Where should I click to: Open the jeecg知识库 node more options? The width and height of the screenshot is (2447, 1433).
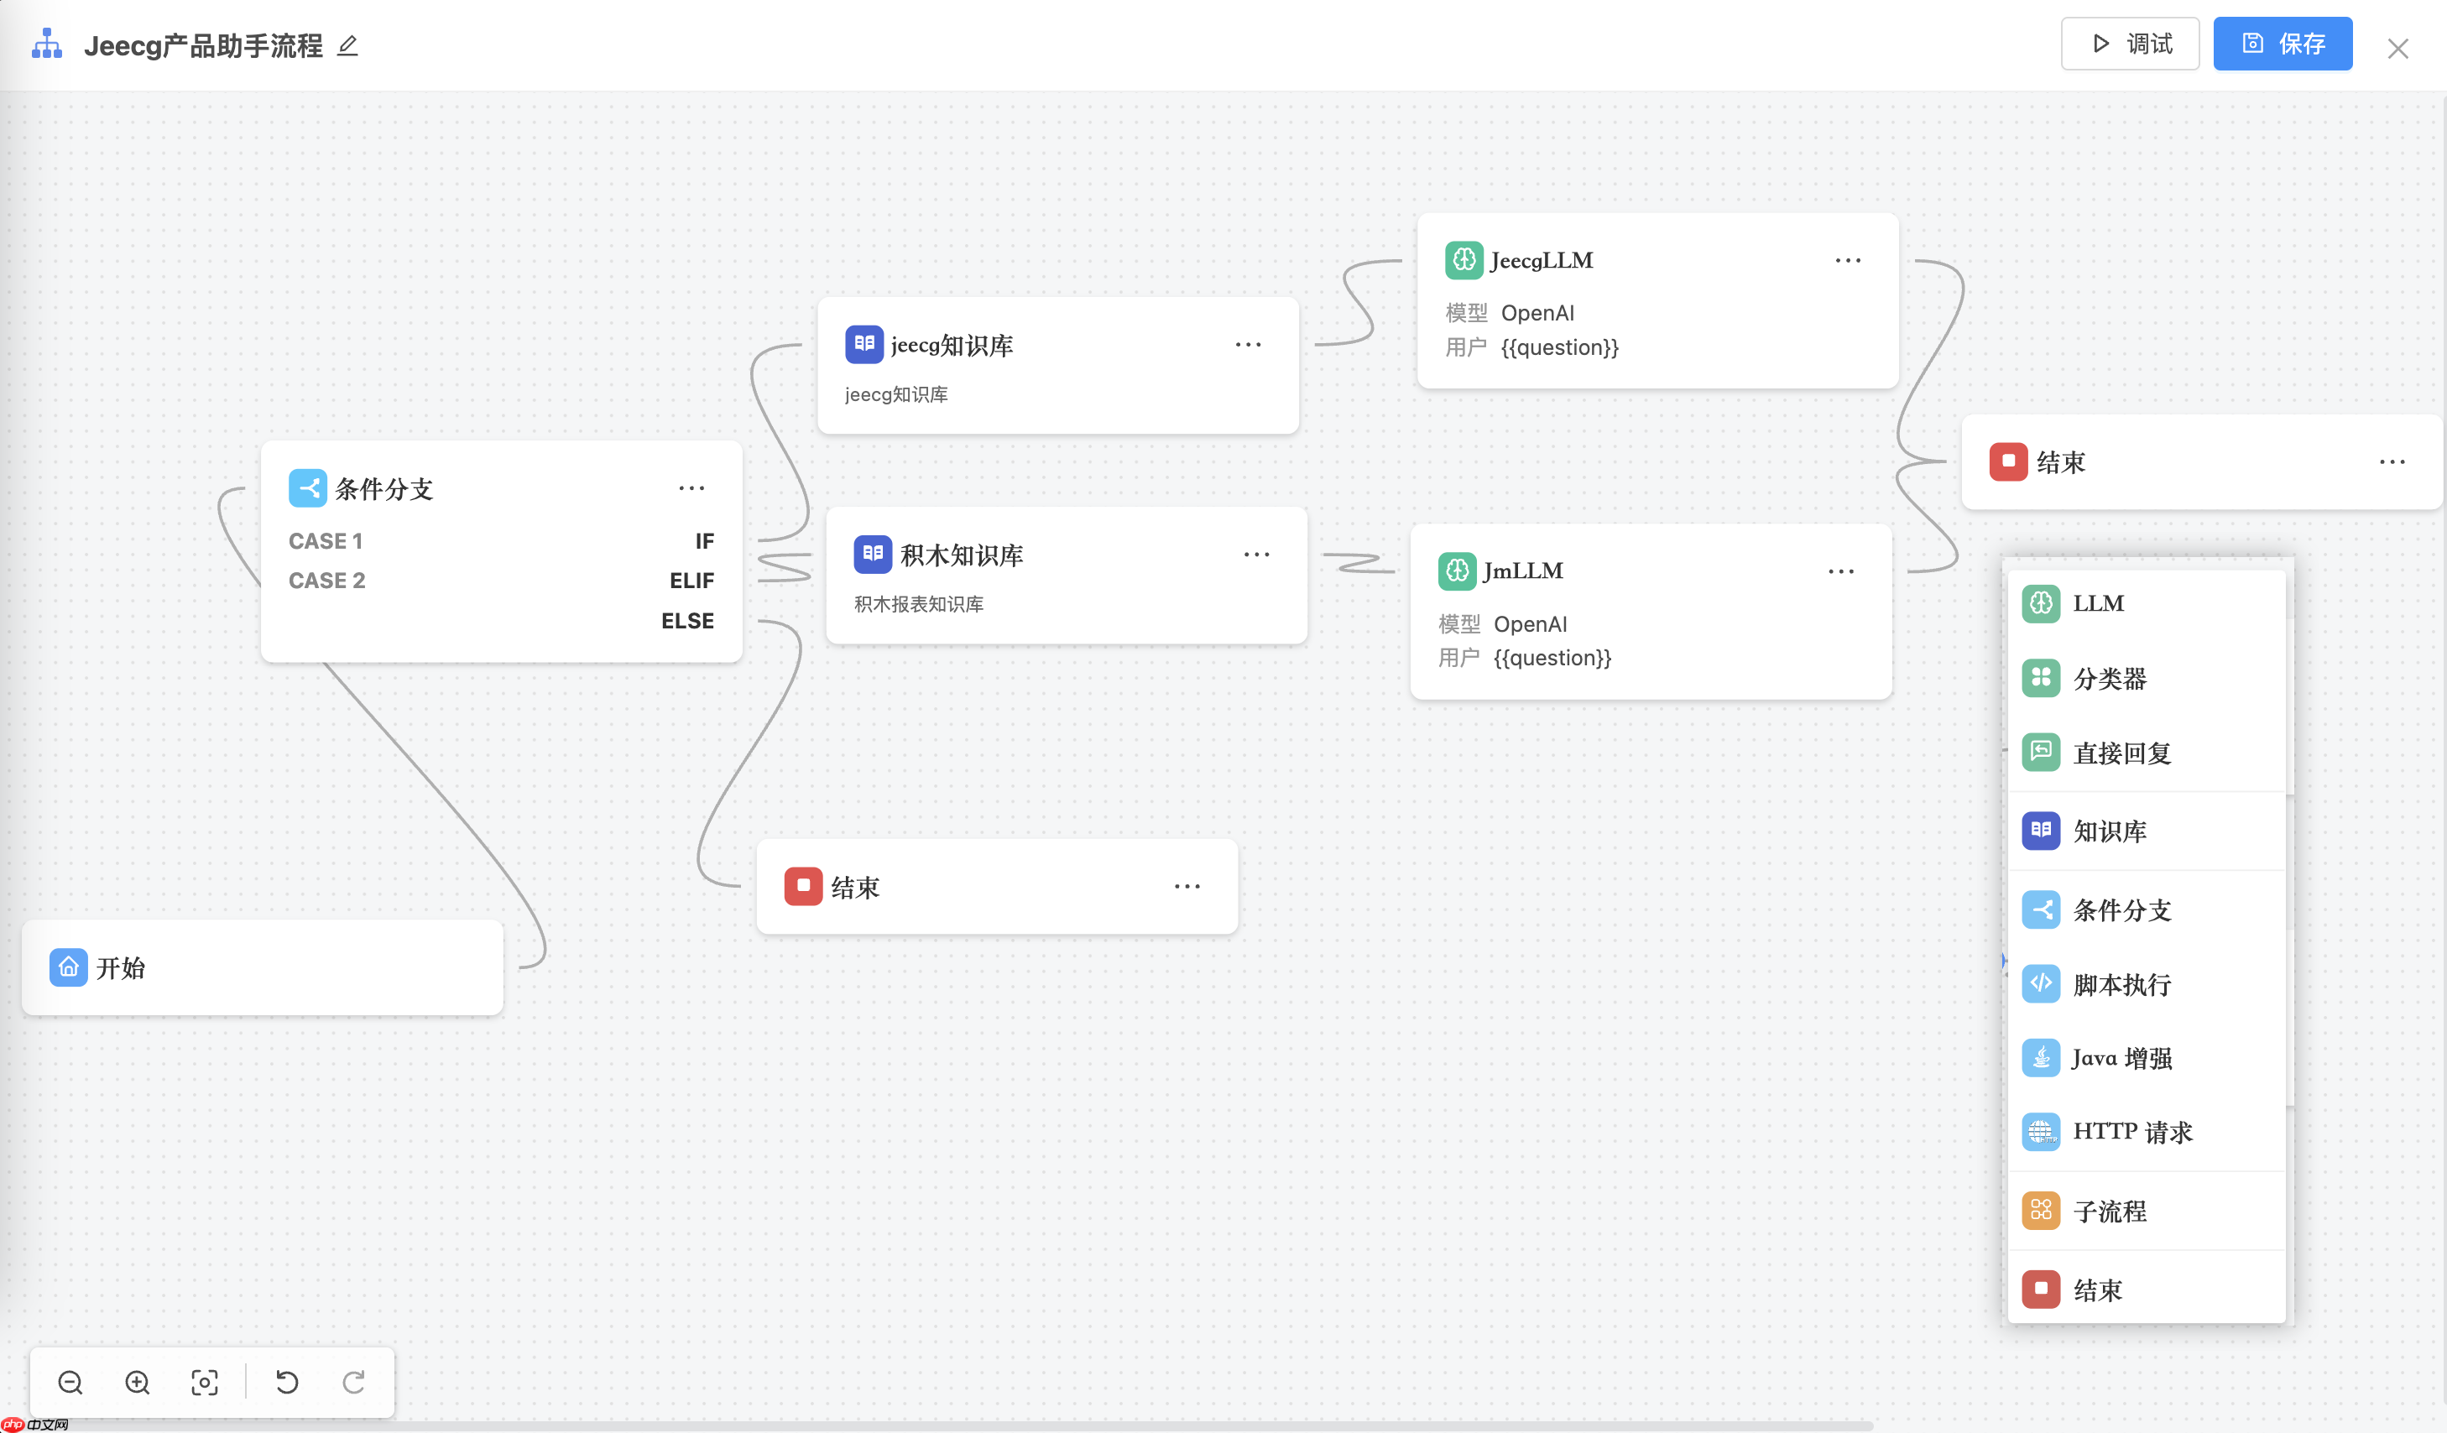(x=1248, y=345)
